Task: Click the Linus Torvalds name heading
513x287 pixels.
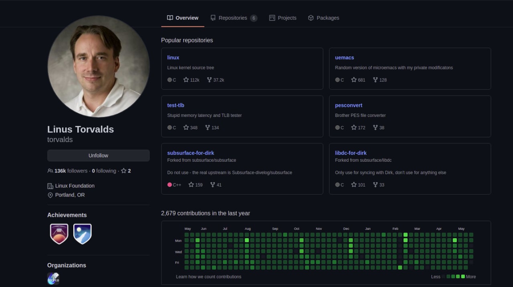Action: 81,129
